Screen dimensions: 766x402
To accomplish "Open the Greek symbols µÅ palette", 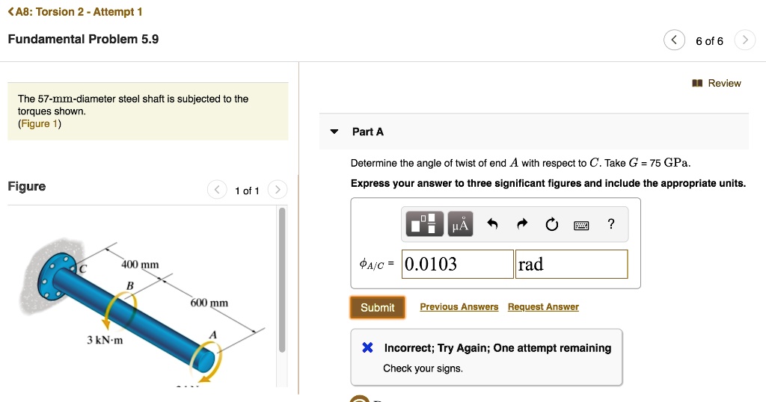I will click(460, 224).
